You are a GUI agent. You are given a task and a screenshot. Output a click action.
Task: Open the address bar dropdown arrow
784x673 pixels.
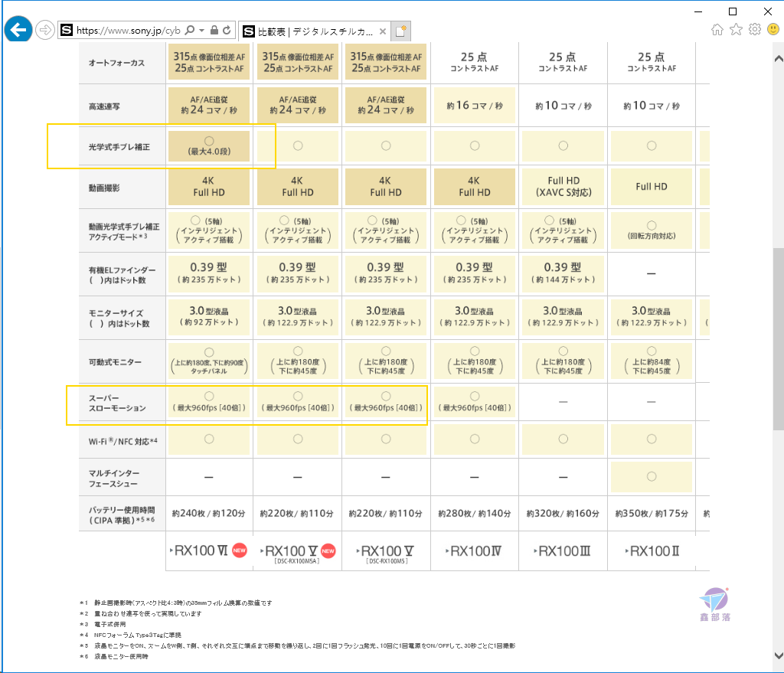point(201,31)
